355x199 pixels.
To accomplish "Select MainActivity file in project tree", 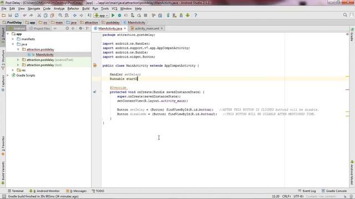I will coord(44,55).
